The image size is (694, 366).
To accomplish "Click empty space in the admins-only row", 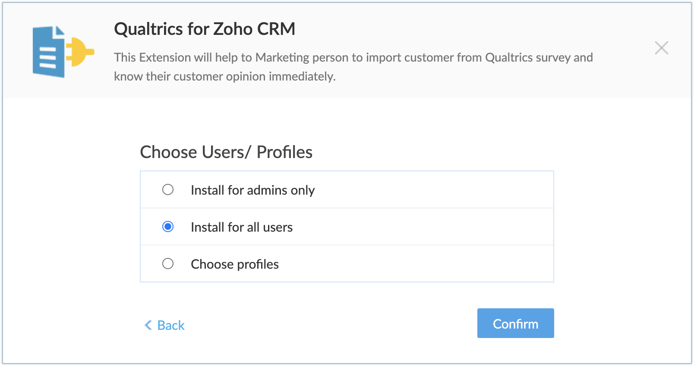I will coord(432,190).
